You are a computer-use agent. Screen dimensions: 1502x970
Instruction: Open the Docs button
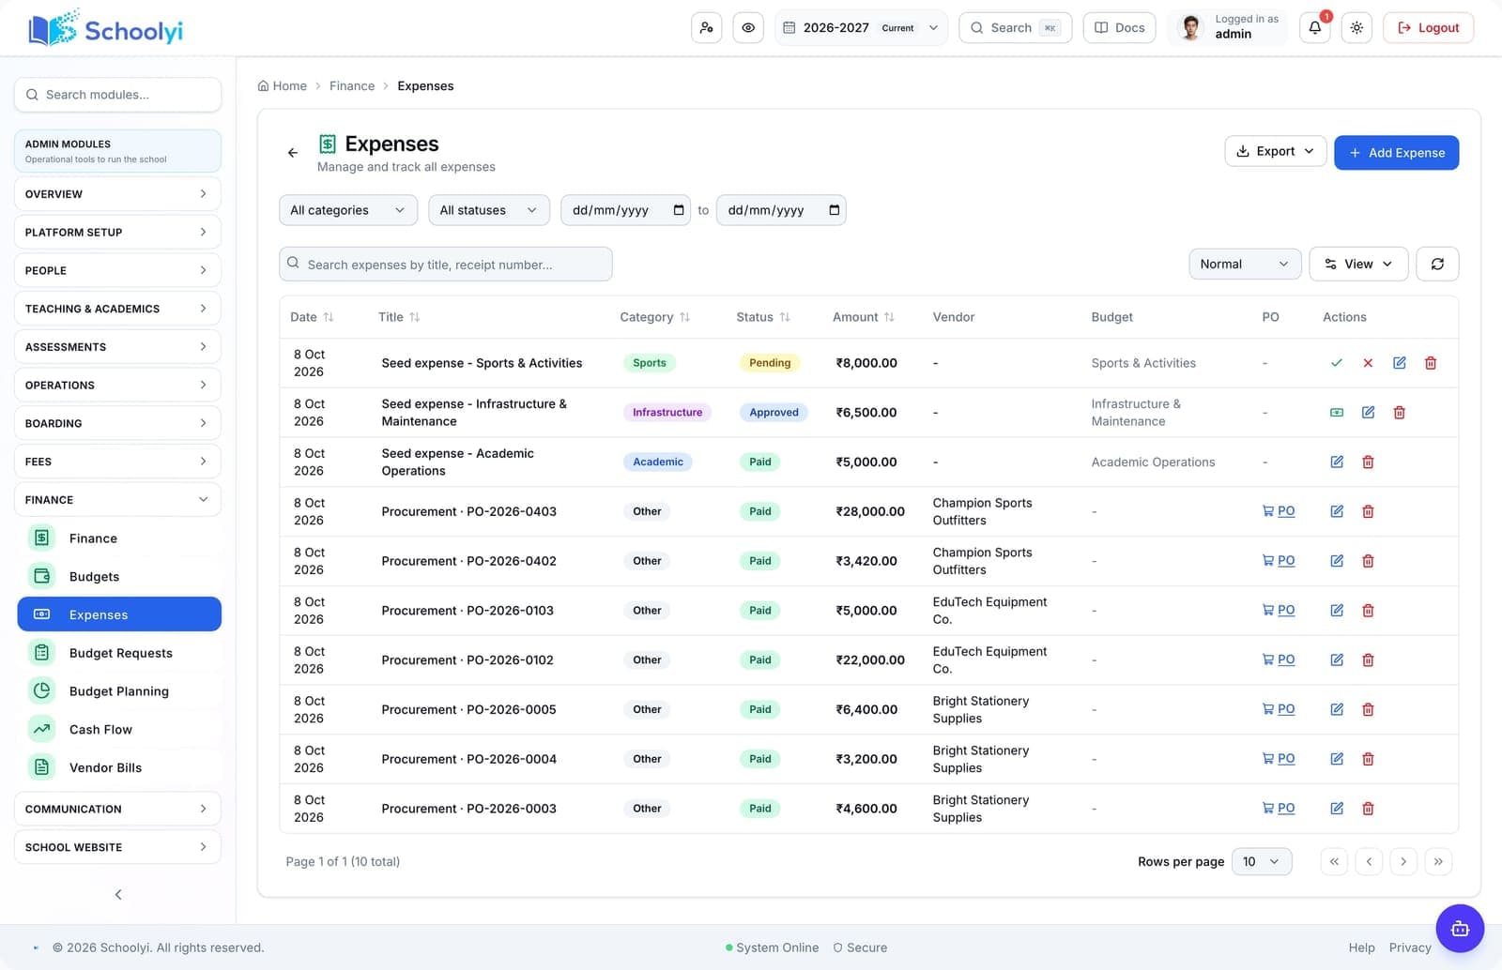click(1120, 28)
